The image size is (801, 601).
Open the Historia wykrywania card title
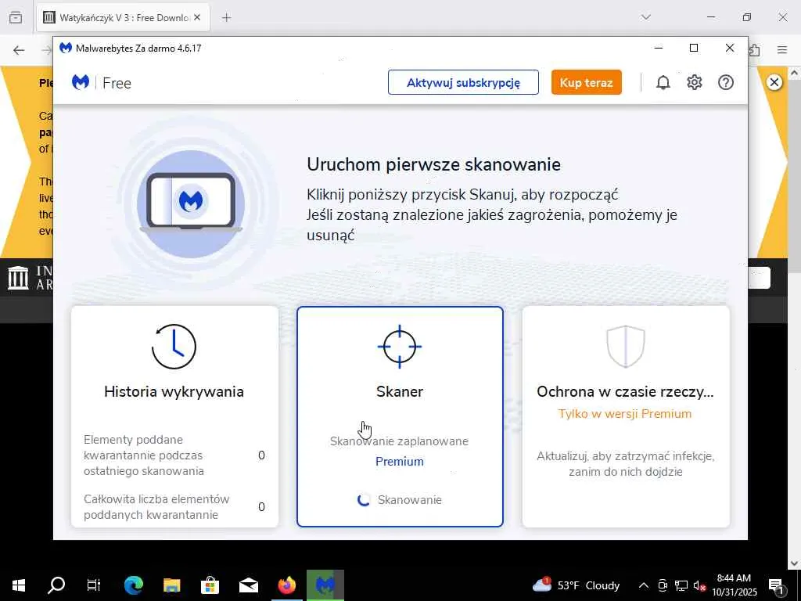[x=174, y=391]
